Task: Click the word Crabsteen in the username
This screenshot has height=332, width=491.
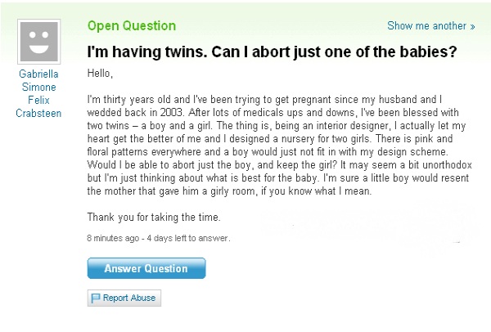Action: click(38, 114)
